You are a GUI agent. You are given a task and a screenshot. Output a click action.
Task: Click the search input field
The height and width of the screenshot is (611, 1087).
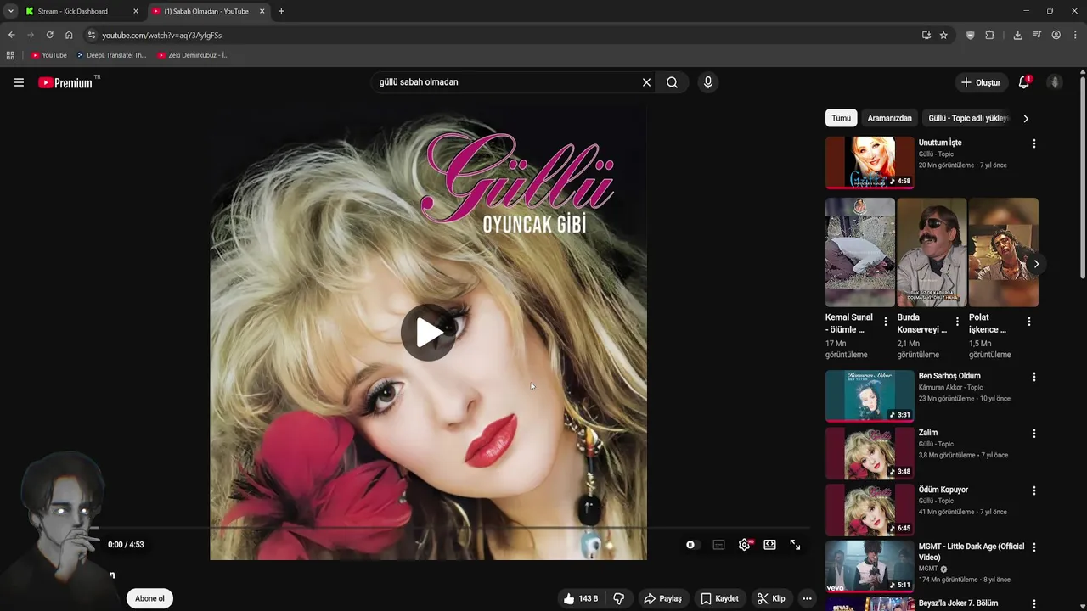pos(505,82)
